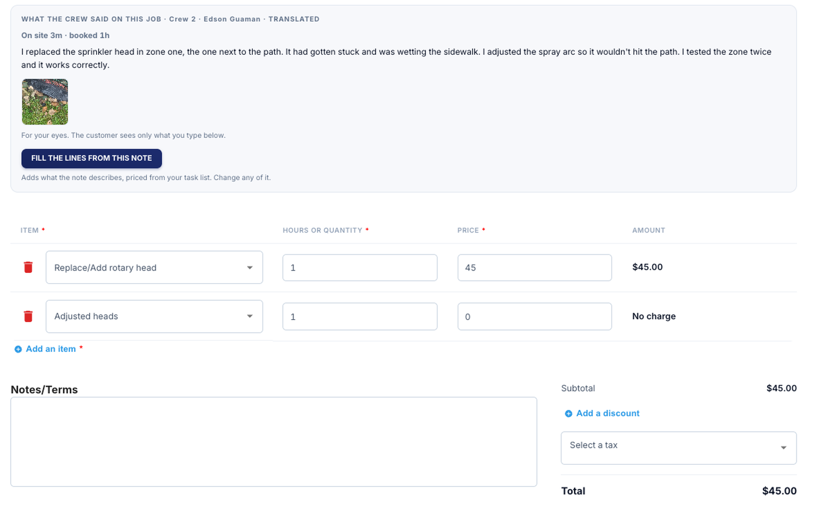817x509 pixels.
Task: Click the Add an item link
Action: click(51, 349)
